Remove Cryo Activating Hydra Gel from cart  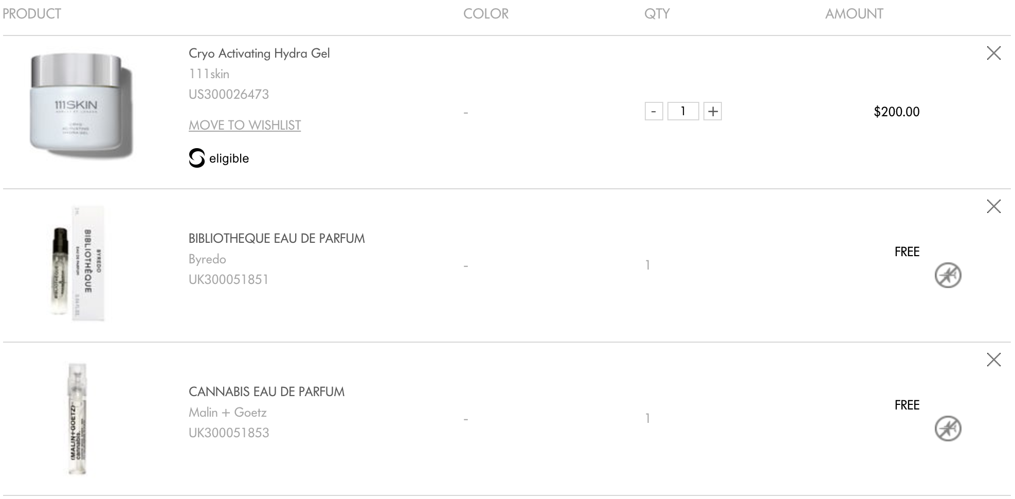pos(993,53)
